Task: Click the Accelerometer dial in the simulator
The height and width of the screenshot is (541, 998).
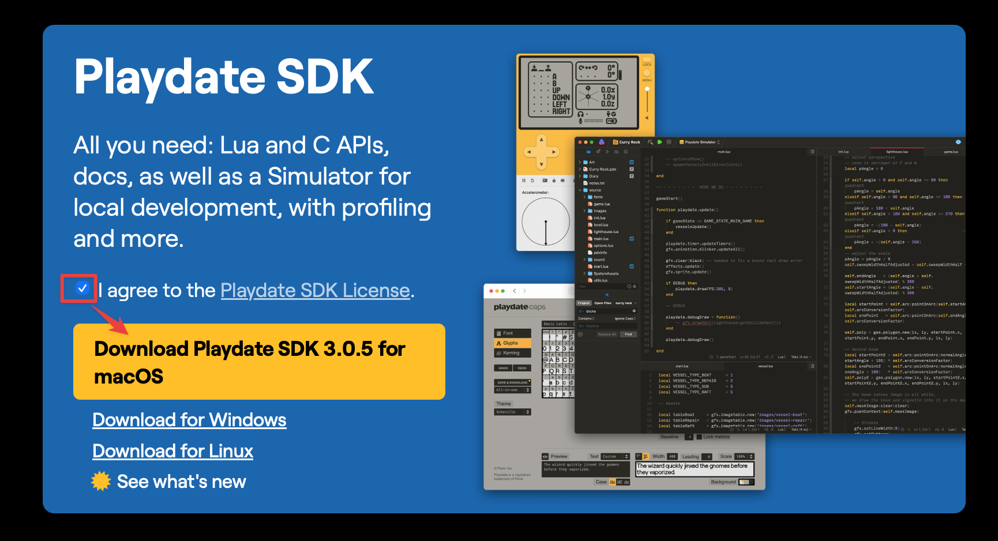Action: (546, 222)
